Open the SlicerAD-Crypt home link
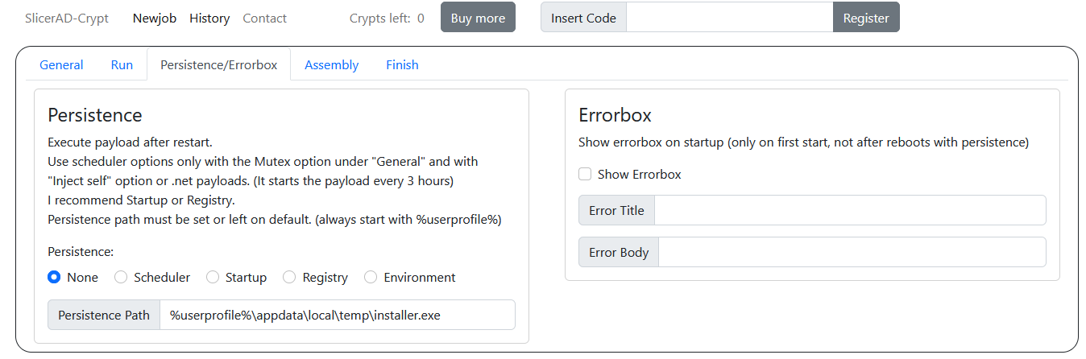The image size is (1086, 359). click(67, 18)
